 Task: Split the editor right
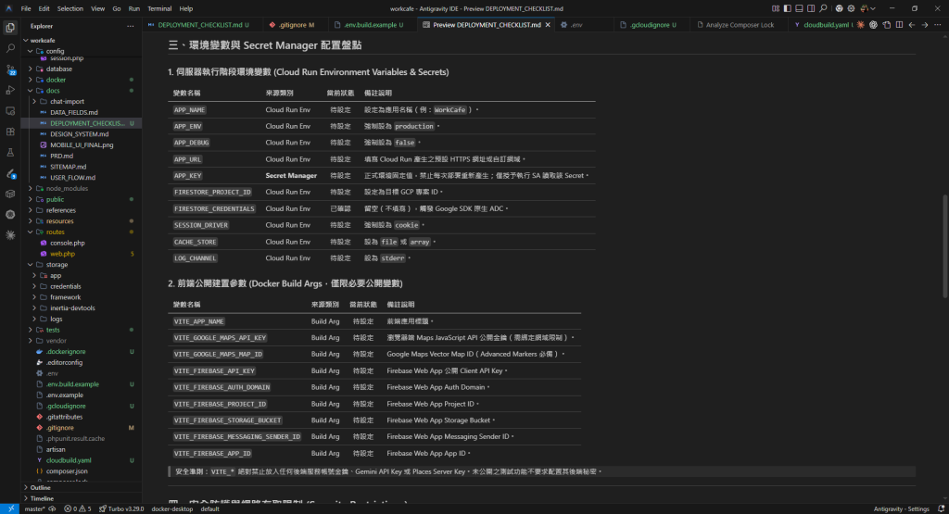pyautogui.click(x=899, y=25)
